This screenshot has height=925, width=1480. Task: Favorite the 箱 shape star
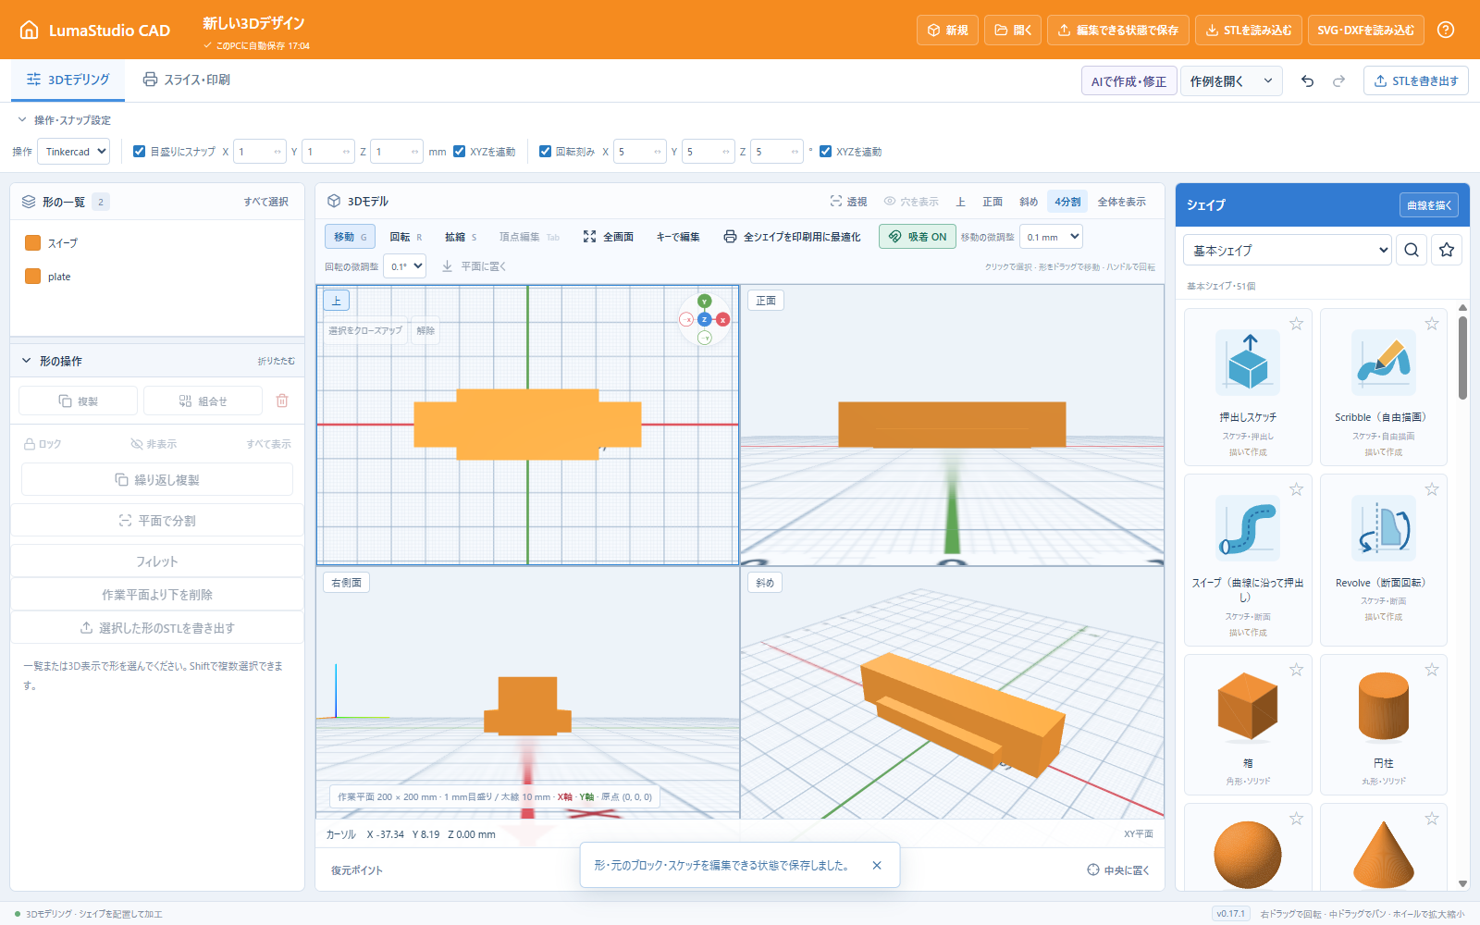(1296, 670)
